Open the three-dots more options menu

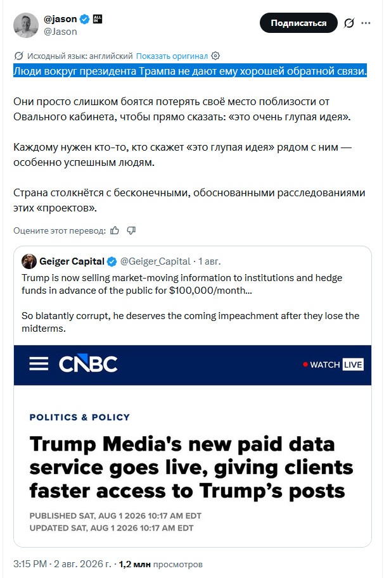[366, 23]
